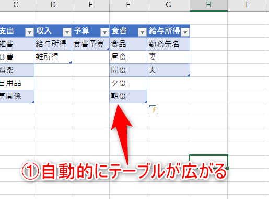The image size is (269, 199).
Task: Click the AutoCorrect options lightning icon
Action: click(x=153, y=109)
